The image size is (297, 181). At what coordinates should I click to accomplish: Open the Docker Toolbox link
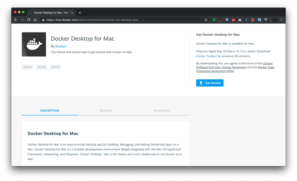pos(207,56)
